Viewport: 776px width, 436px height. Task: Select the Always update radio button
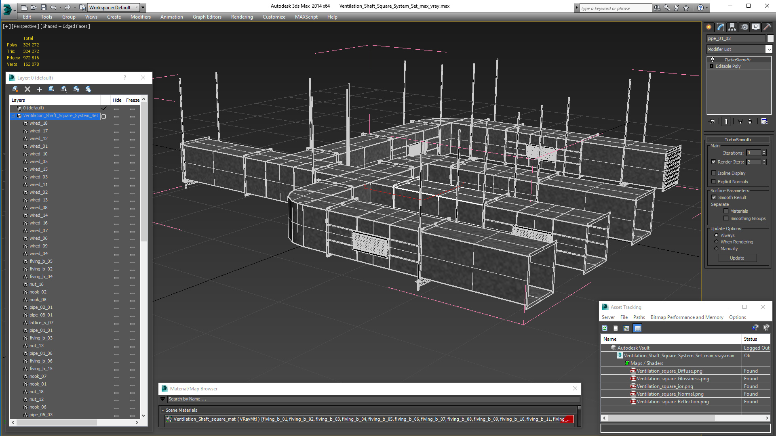[716, 235]
